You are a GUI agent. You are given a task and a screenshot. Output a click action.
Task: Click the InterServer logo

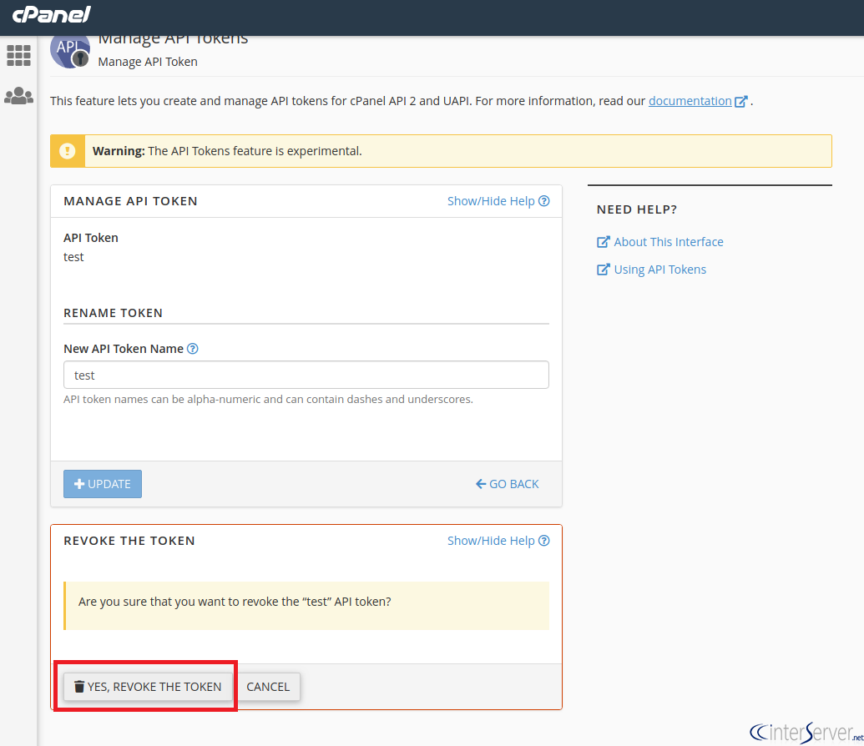806,732
